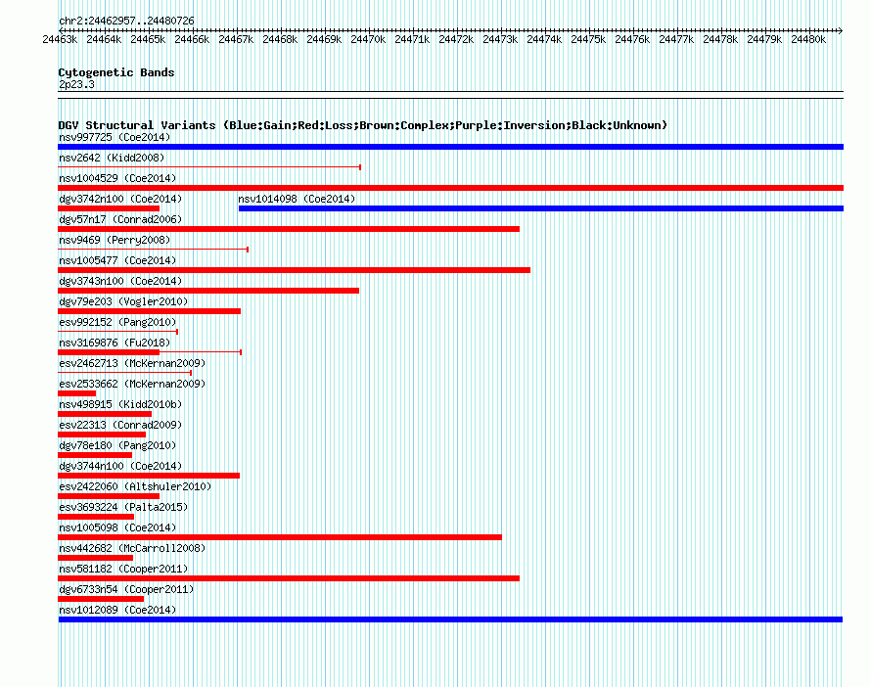The height and width of the screenshot is (687, 871).
Task: Select the red loss bar under nsv1004529
Action: point(450,188)
